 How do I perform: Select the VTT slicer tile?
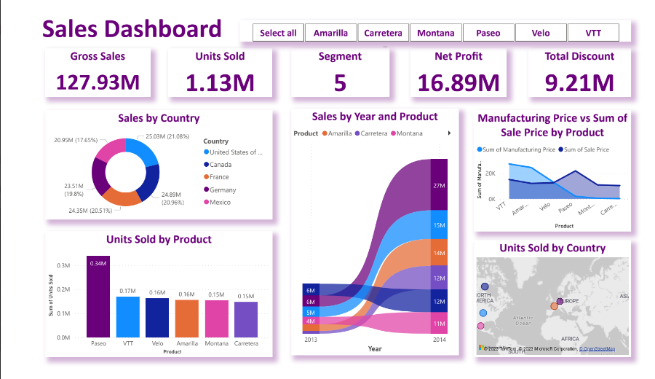[x=592, y=33]
